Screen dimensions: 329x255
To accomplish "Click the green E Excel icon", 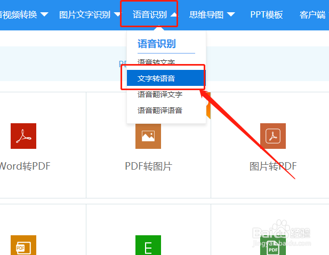I will pyautogui.click(x=148, y=245).
